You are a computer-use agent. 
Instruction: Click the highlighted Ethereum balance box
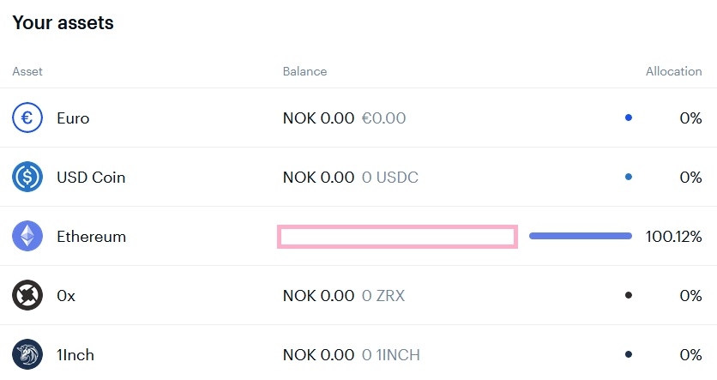(x=397, y=237)
